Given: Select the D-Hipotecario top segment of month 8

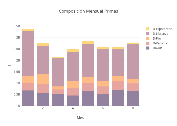Looking at the screenshot, I should [133, 43].
